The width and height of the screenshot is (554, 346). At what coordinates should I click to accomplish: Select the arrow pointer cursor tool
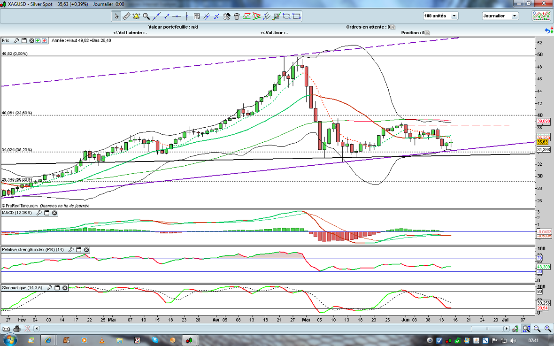[x=116, y=16]
